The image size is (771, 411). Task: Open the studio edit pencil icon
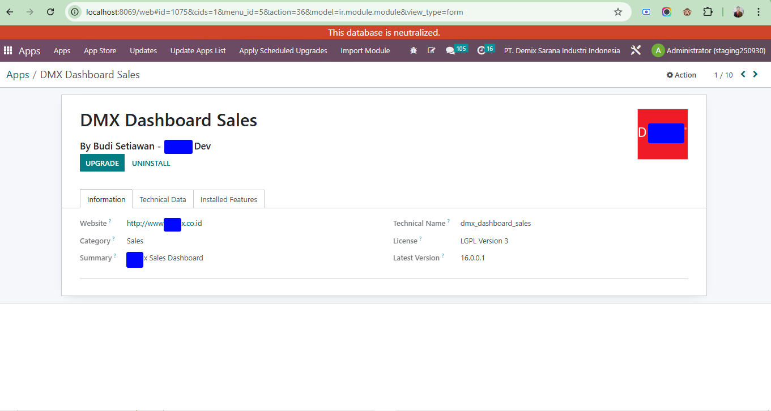pos(432,50)
